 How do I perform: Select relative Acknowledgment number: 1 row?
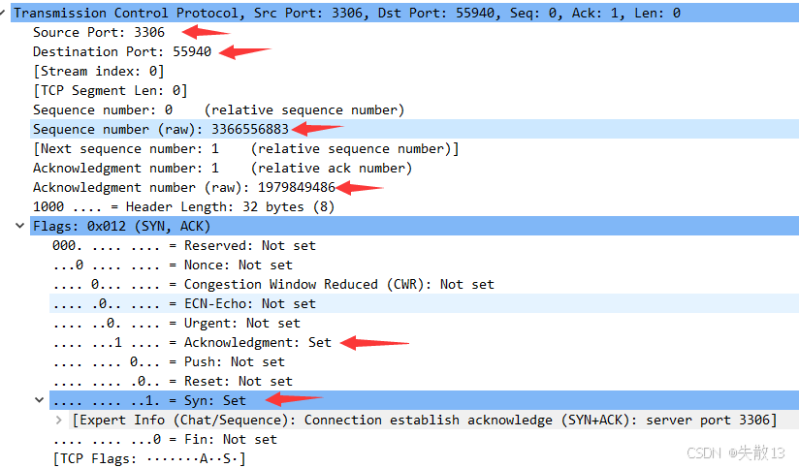(x=222, y=168)
